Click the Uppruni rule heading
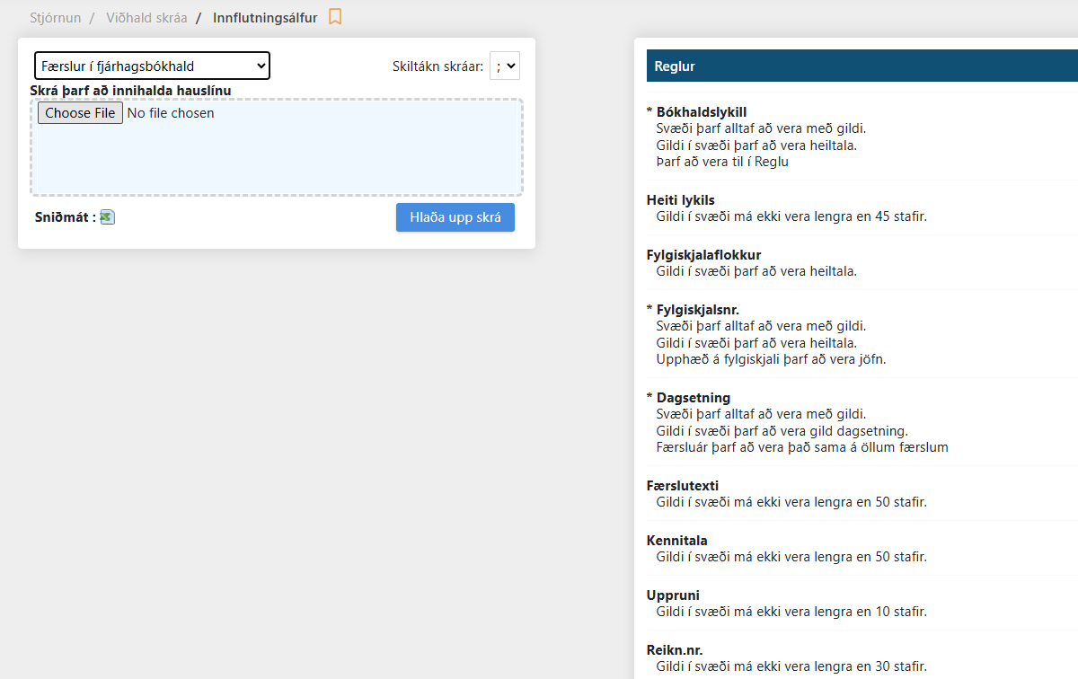 tap(673, 595)
